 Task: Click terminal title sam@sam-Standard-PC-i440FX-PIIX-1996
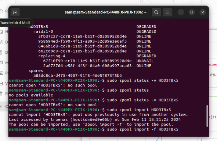pyautogui.click(x=106, y=12)
